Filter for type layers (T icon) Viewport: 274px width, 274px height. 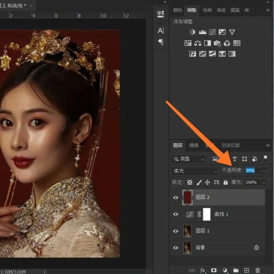coord(234,159)
